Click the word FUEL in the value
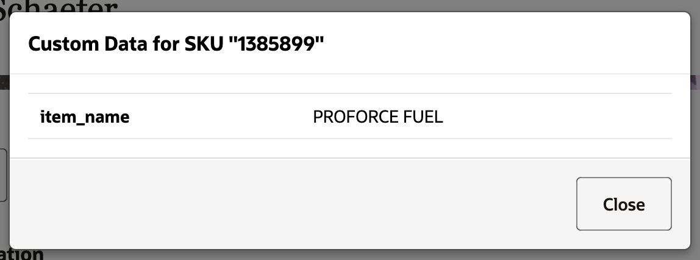This screenshot has height=260, width=700. (x=423, y=117)
